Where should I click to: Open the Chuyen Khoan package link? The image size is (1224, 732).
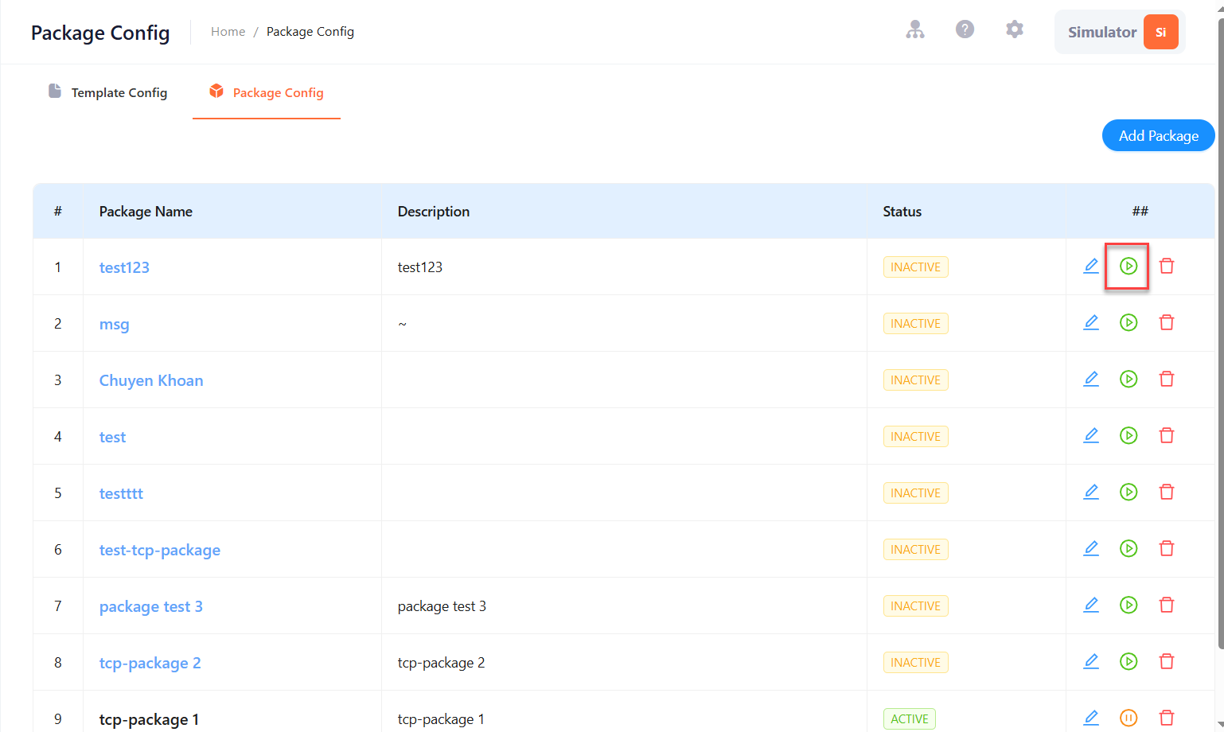click(151, 380)
